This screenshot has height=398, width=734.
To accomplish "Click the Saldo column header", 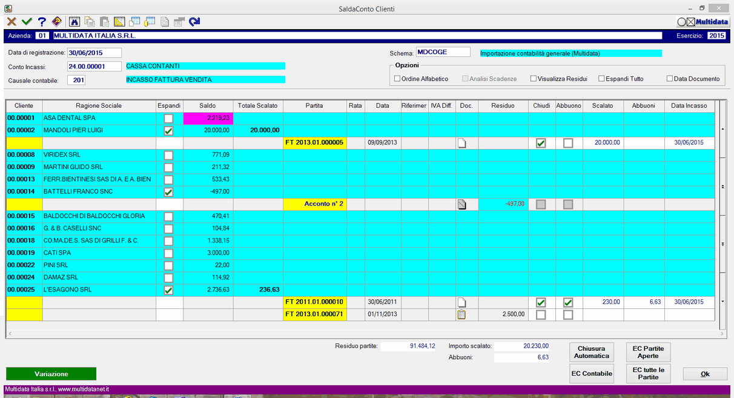I will point(208,105).
